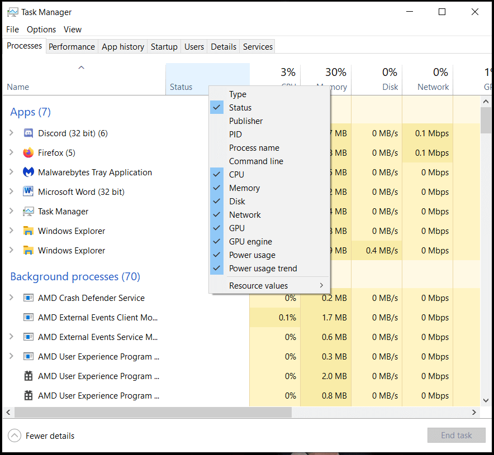Switch to the Details tab
494x455 pixels.
[224, 46]
